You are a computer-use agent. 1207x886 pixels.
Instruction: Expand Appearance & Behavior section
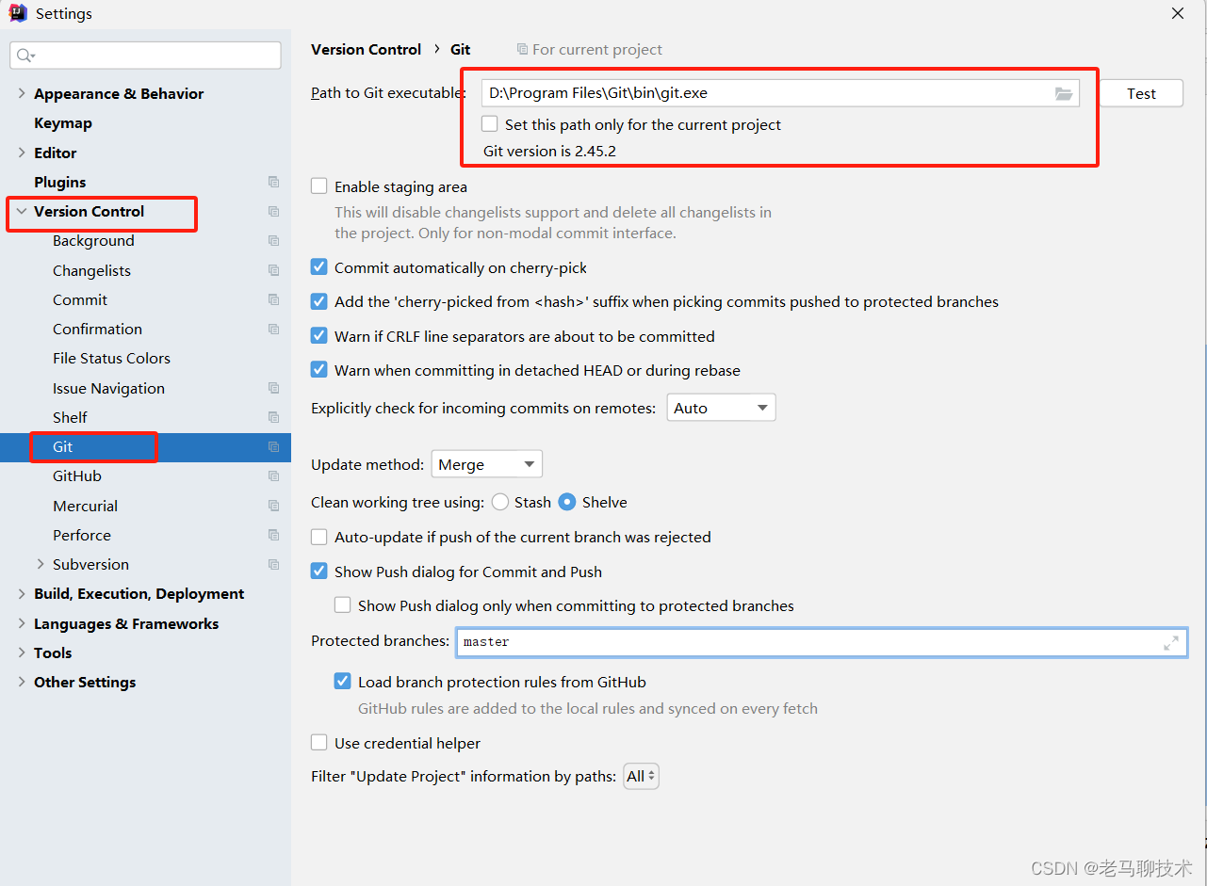pos(22,93)
